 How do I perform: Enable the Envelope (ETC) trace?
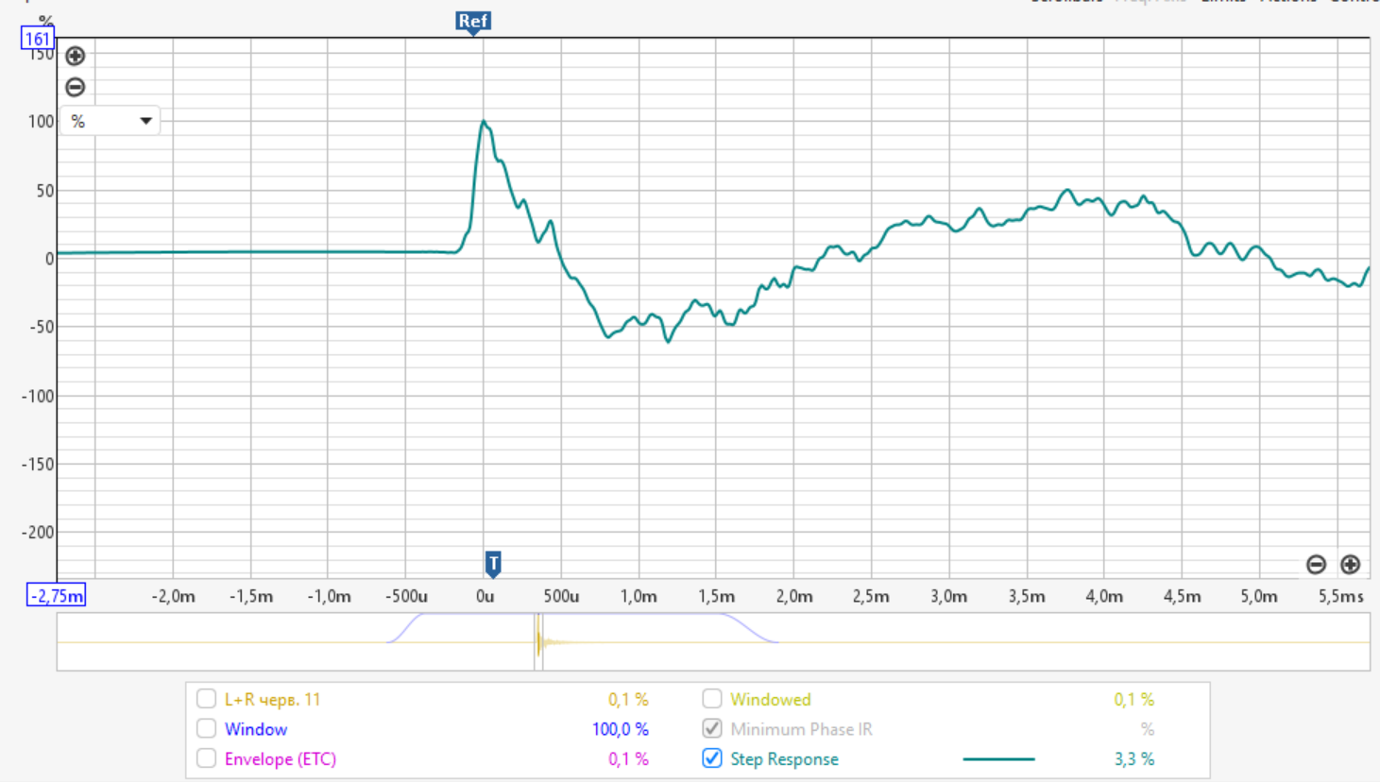click(x=206, y=758)
